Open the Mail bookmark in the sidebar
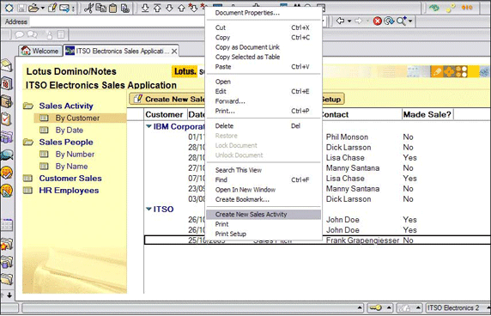Screen dimensions: 491x316 7,65
